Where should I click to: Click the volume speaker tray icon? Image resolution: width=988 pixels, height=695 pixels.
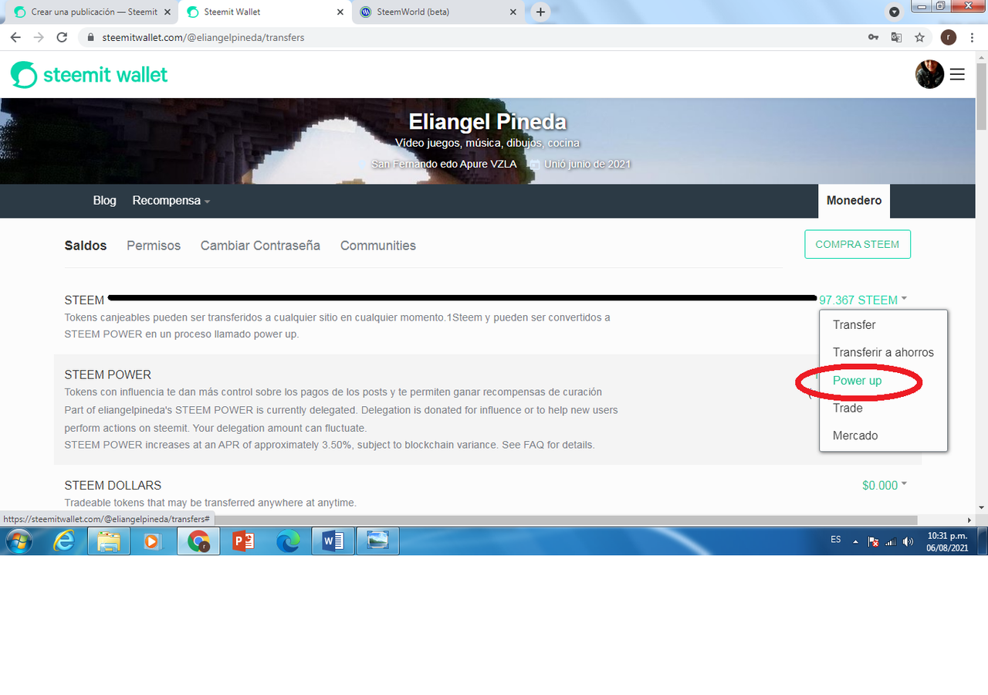(908, 541)
